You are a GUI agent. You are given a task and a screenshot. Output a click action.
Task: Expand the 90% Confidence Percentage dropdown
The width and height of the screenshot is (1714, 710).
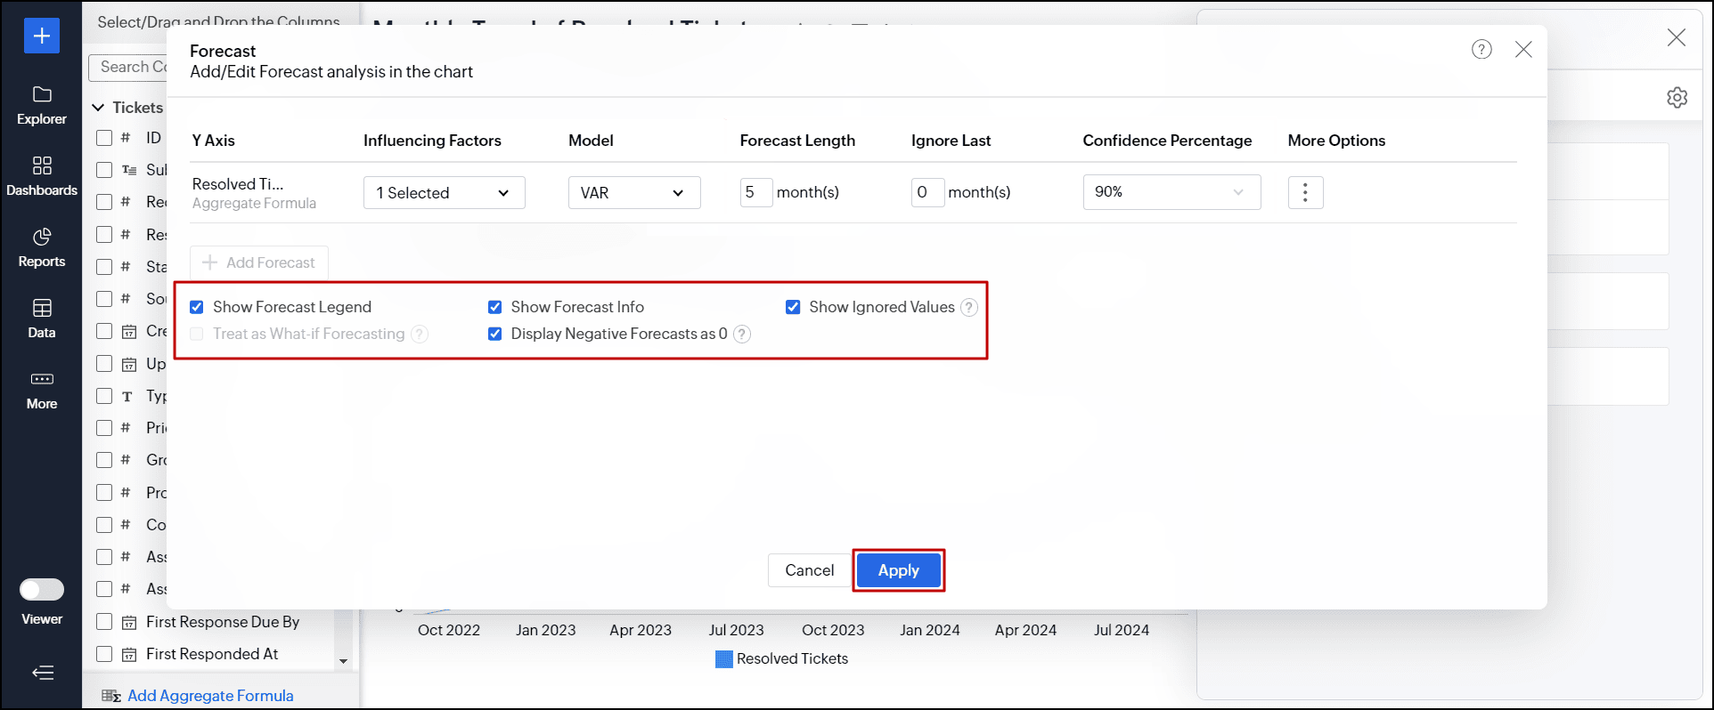(1171, 192)
